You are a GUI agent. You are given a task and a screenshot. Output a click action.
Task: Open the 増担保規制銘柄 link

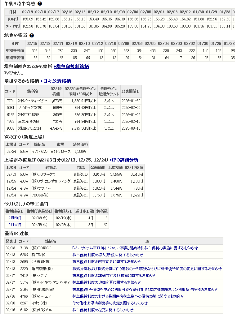pos(72,66)
